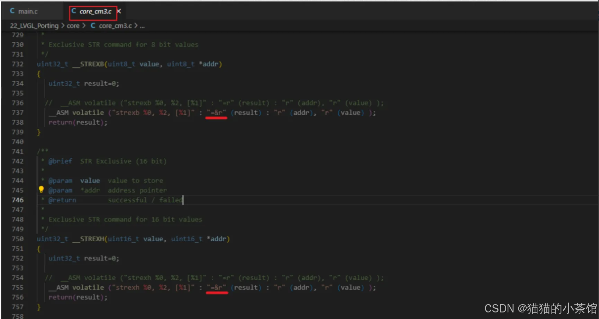Click uint8_t value parameter on line 732

(x=133, y=64)
